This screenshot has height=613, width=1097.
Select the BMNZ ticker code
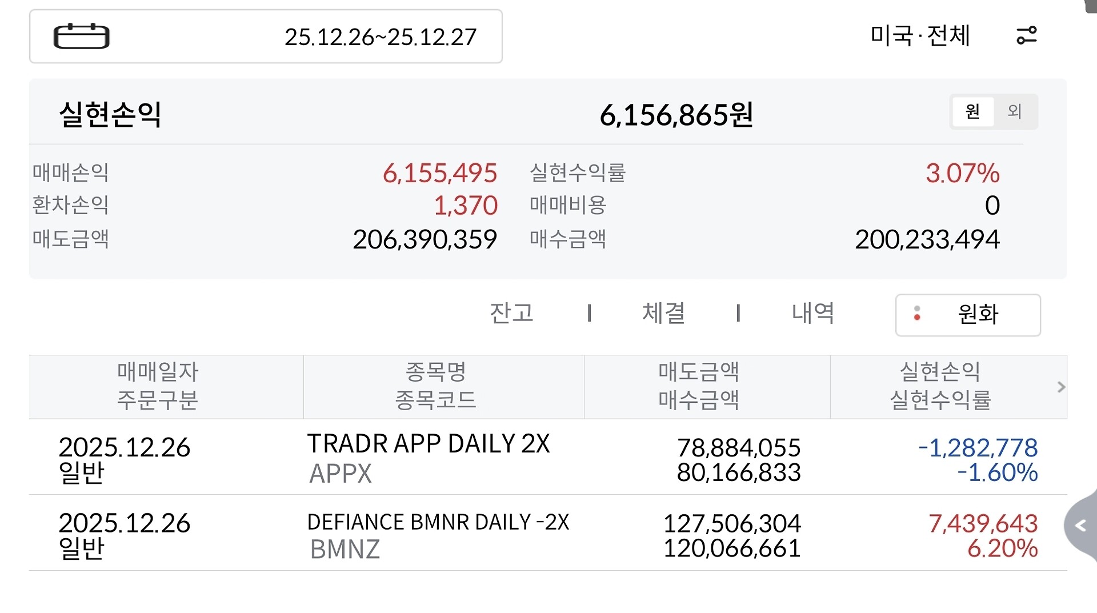(345, 550)
